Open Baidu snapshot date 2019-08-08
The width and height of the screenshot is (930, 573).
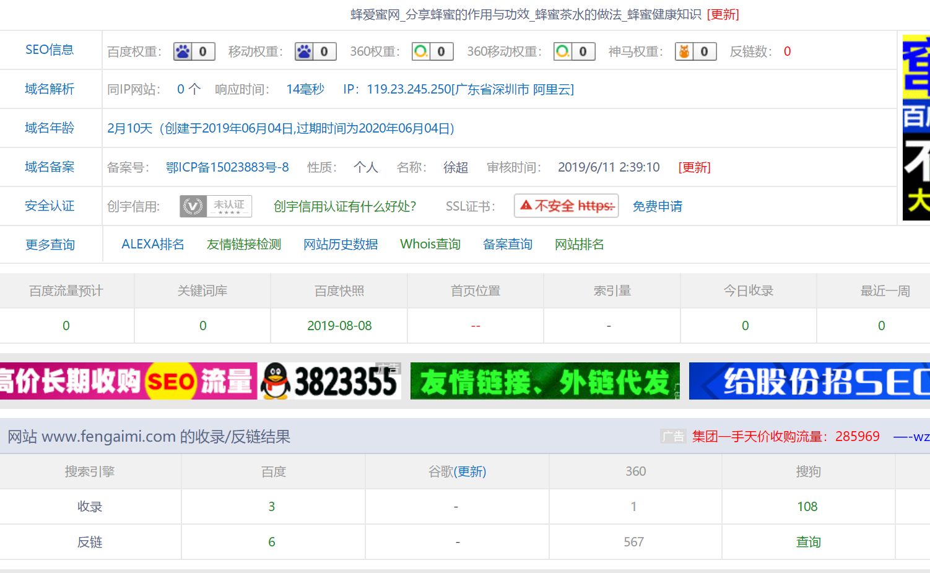click(339, 326)
